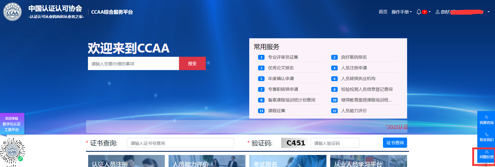Image resolution: width=495 pixels, height=167 pixels.
Task: Open the 课程征集 service link
Action: [277, 111]
